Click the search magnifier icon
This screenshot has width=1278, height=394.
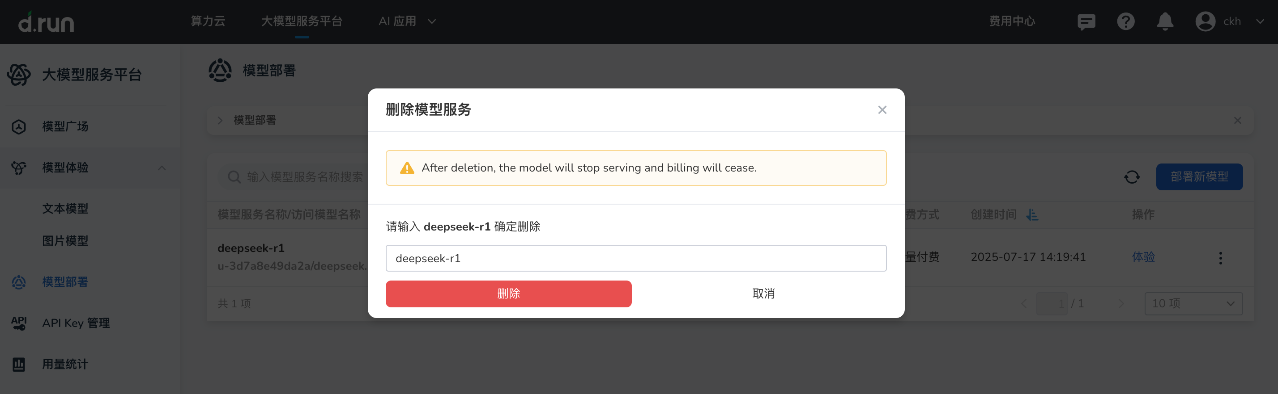(233, 177)
